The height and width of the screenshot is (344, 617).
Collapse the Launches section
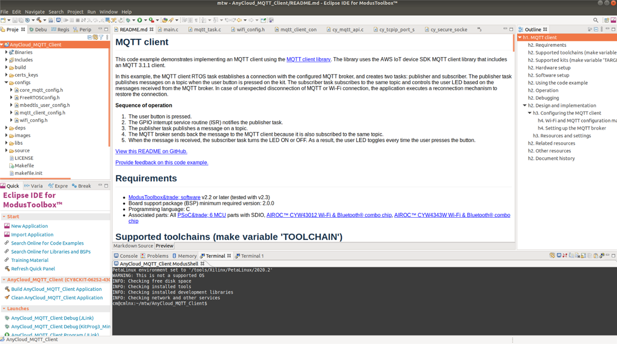4,308
